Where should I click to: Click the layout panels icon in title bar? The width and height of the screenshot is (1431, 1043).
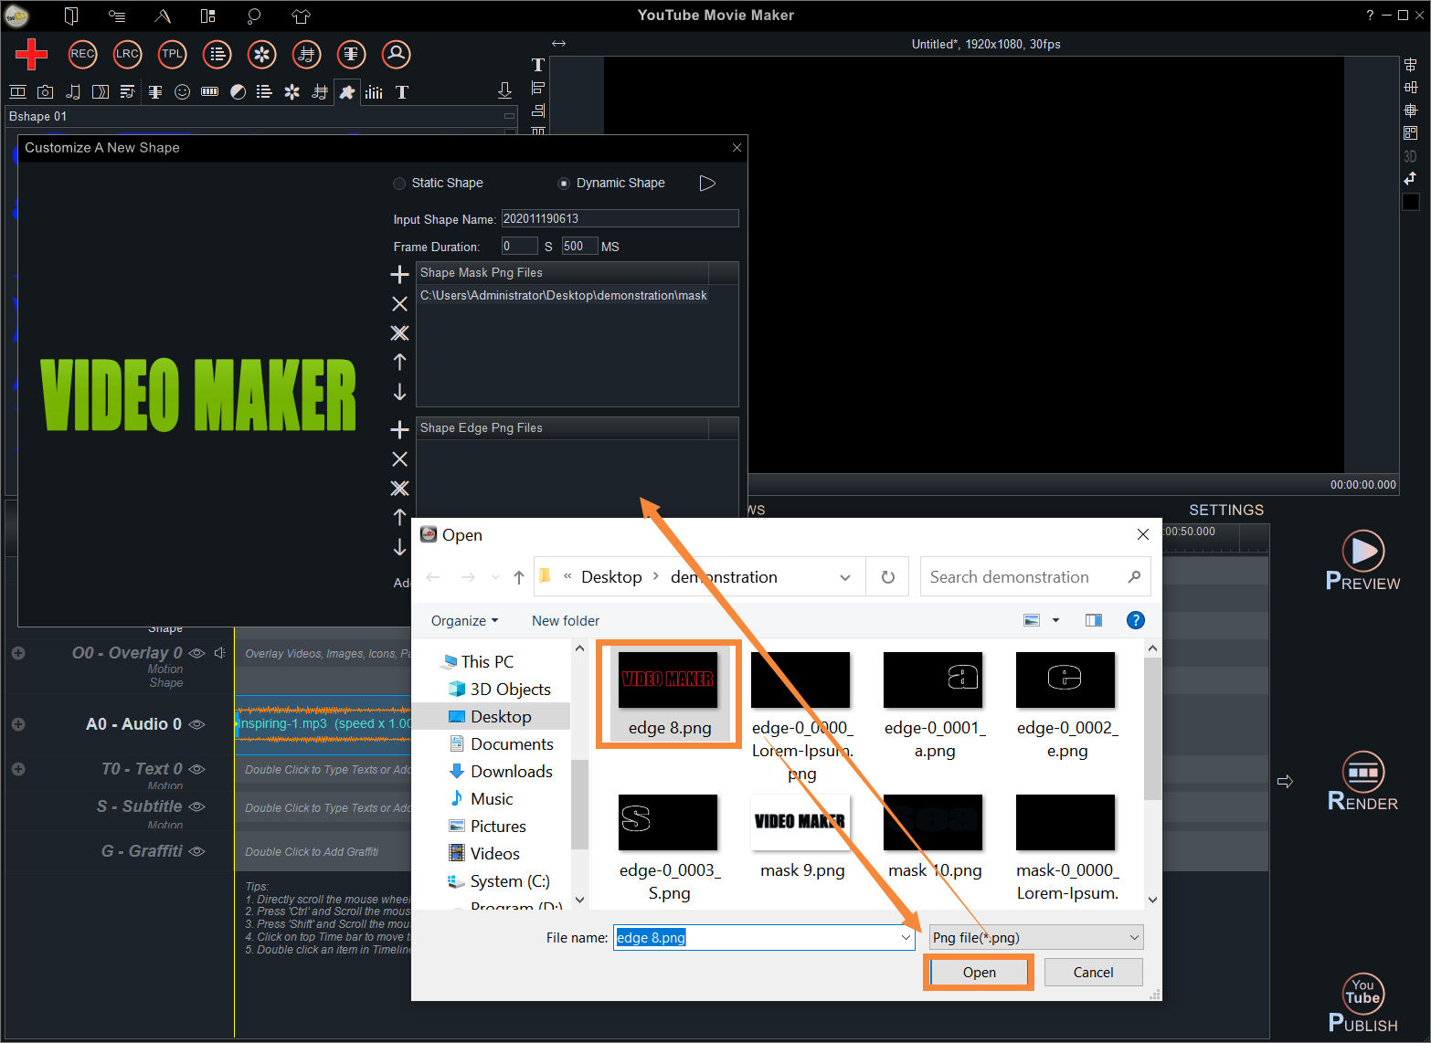pyautogui.click(x=208, y=16)
